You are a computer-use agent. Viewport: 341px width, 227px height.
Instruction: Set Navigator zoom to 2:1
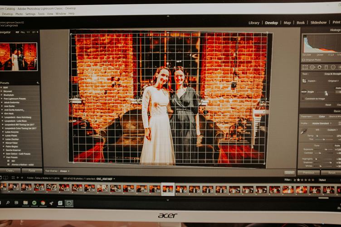34,32
